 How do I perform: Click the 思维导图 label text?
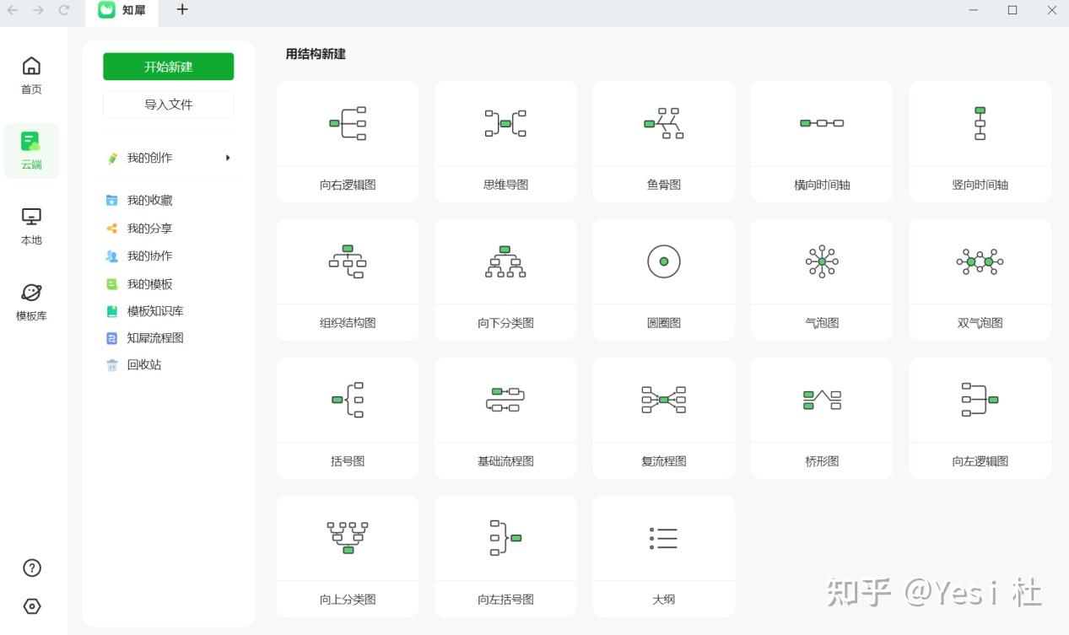(505, 185)
